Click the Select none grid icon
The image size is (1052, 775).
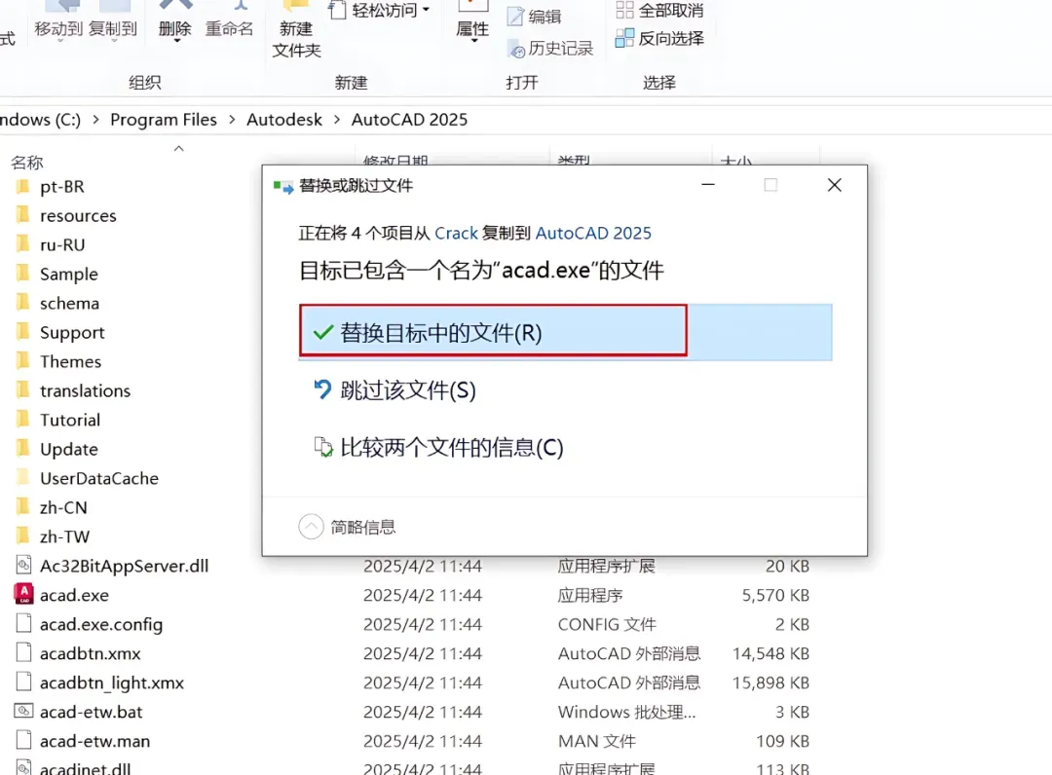(x=624, y=10)
